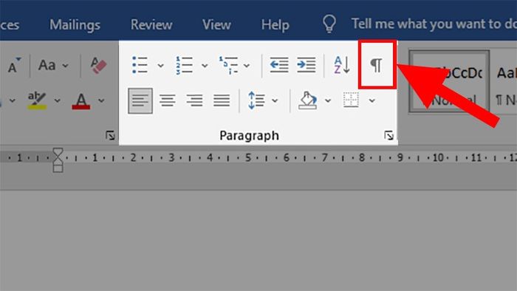The height and width of the screenshot is (291, 517).
Task: Click the Clear All Formatting eraser icon
Action: click(x=98, y=65)
